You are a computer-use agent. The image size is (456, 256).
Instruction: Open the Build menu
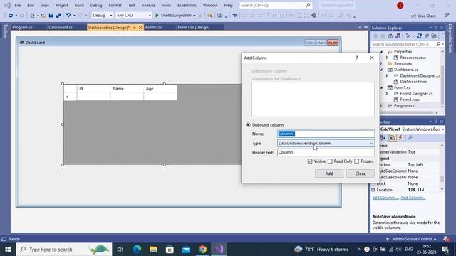[79, 5]
